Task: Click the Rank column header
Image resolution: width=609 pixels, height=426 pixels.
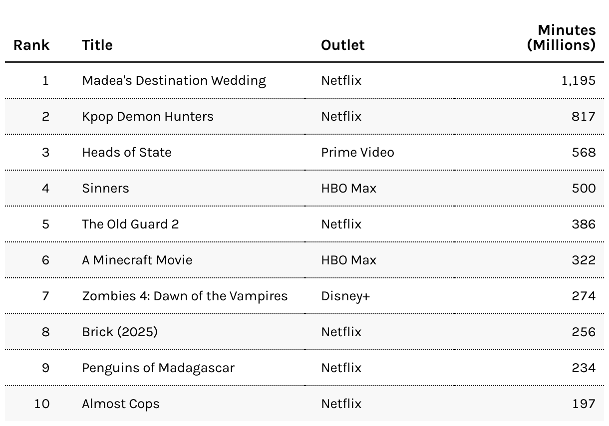Action: (31, 45)
